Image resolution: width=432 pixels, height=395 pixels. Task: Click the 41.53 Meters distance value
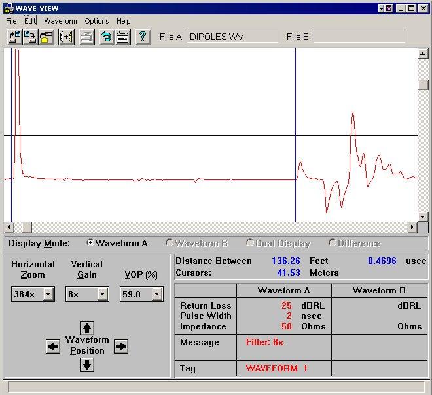[x=289, y=273]
